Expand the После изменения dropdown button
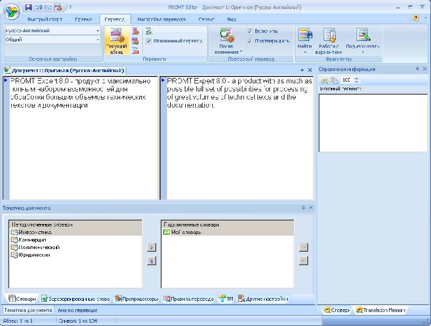This screenshot has width=431, height=326. tap(226, 41)
